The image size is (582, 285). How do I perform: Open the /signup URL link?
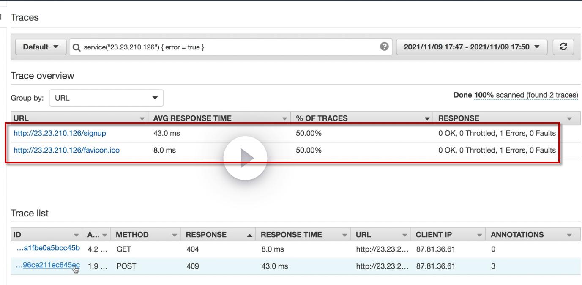click(x=60, y=133)
